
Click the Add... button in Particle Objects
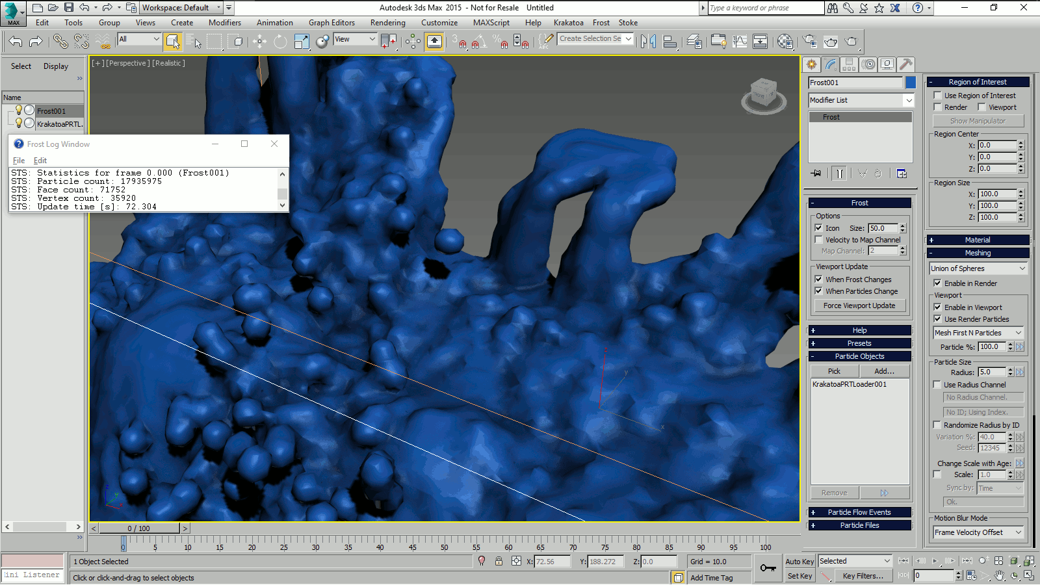(x=884, y=371)
